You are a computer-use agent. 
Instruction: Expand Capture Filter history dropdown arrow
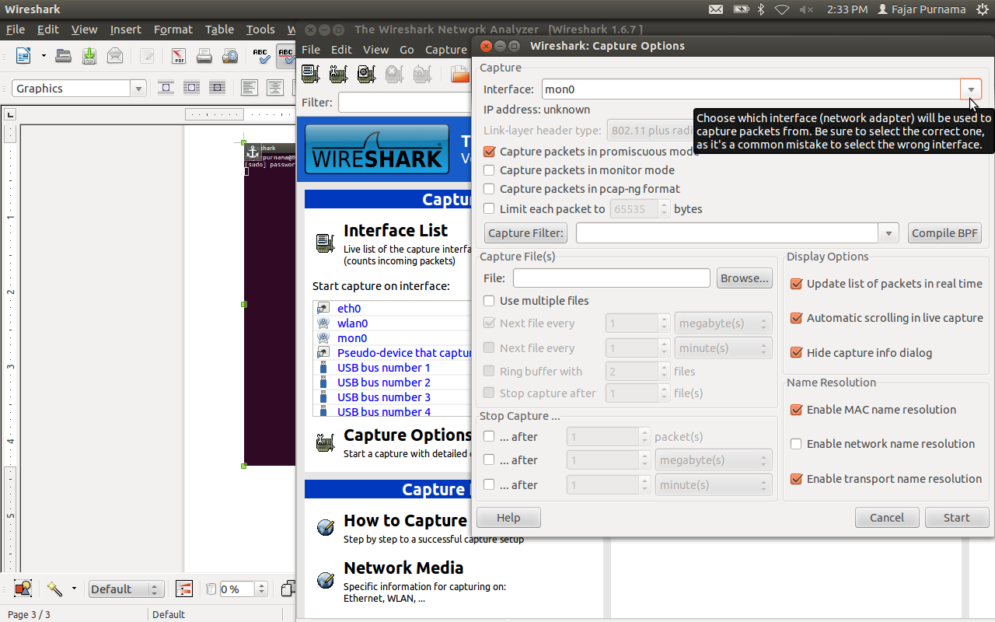(x=889, y=233)
